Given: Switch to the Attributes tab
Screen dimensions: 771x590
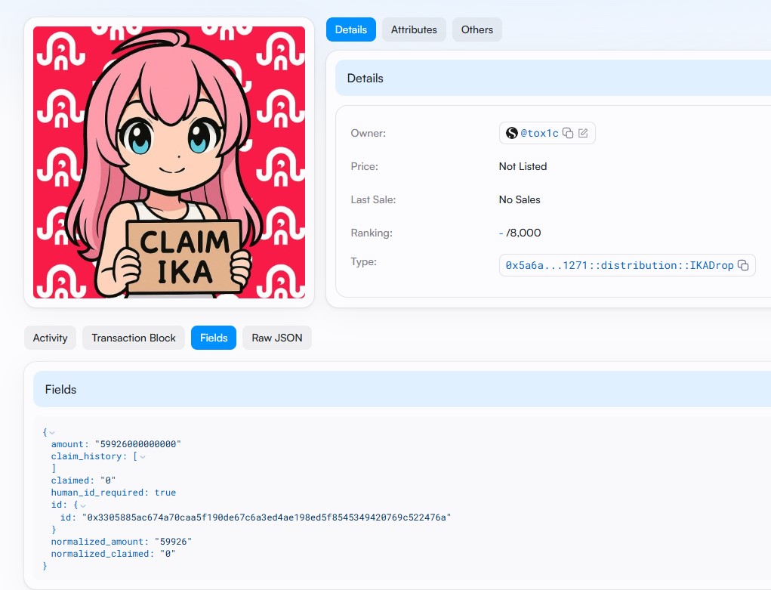Looking at the screenshot, I should tap(414, 29).
